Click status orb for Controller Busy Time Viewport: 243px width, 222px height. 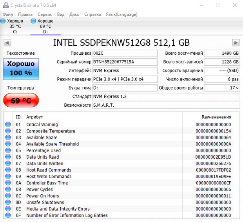tap(8, 183)
